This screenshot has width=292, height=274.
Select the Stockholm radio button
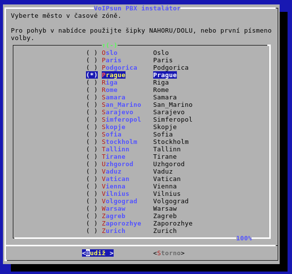(92, 142)
